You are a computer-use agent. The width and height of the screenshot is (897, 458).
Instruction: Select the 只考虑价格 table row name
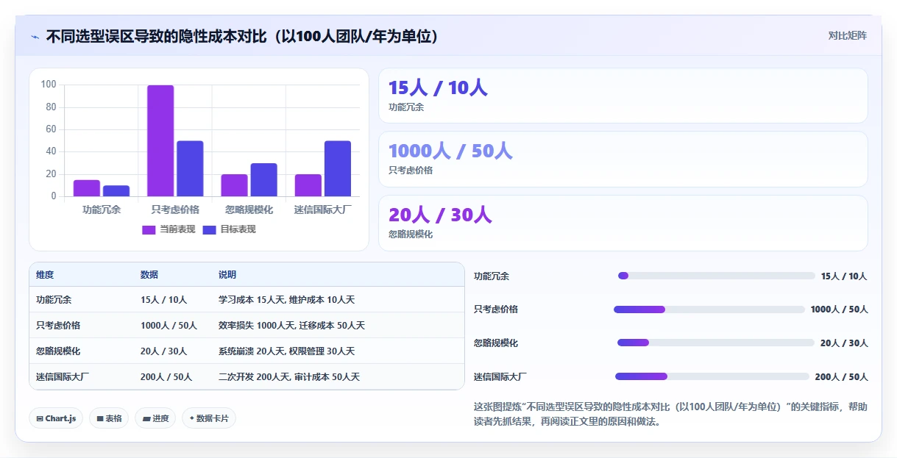pos(58,326)
